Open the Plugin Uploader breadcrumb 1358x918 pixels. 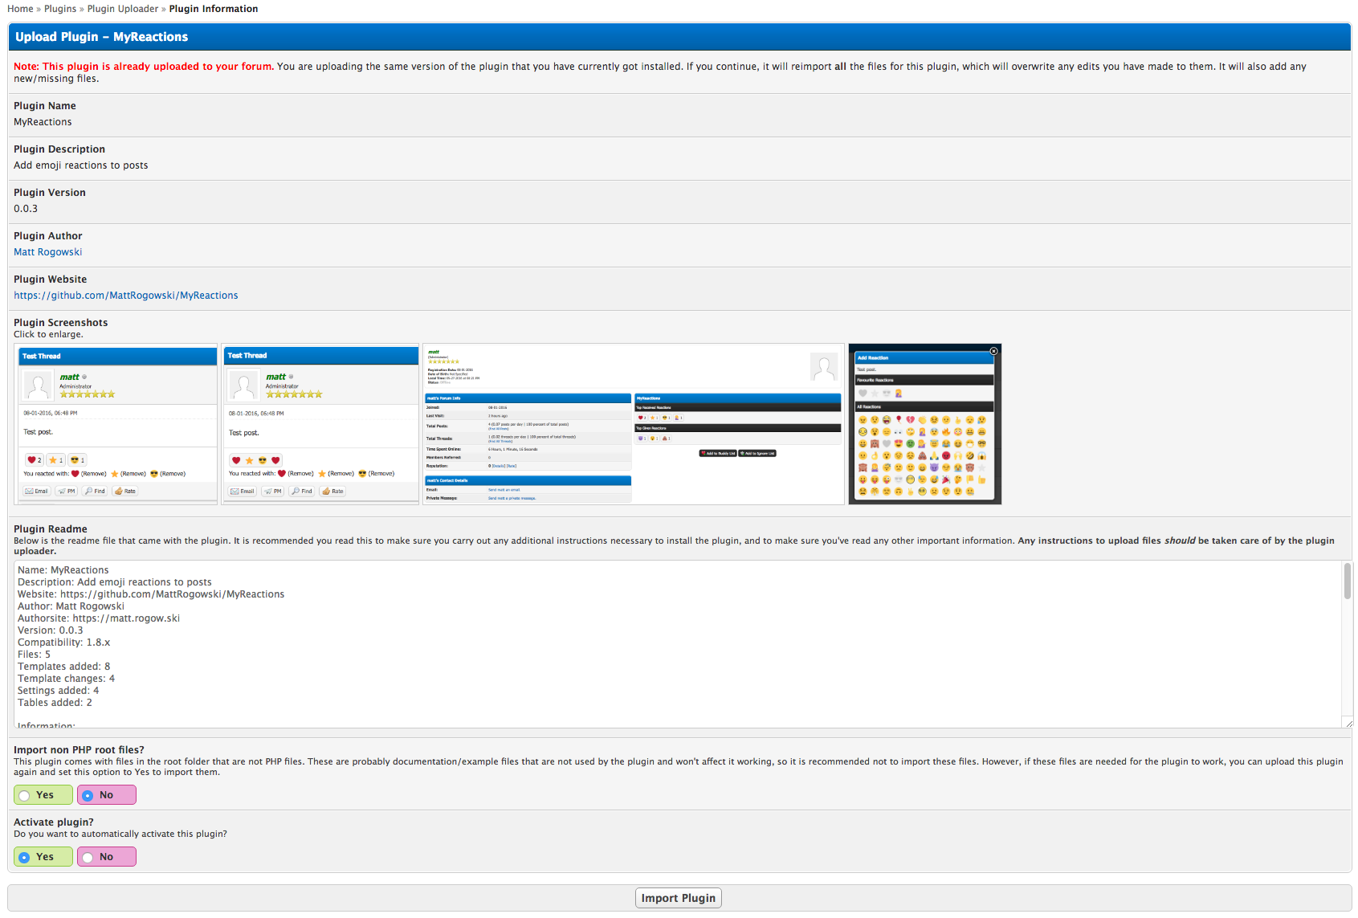(x=123, y=9)
